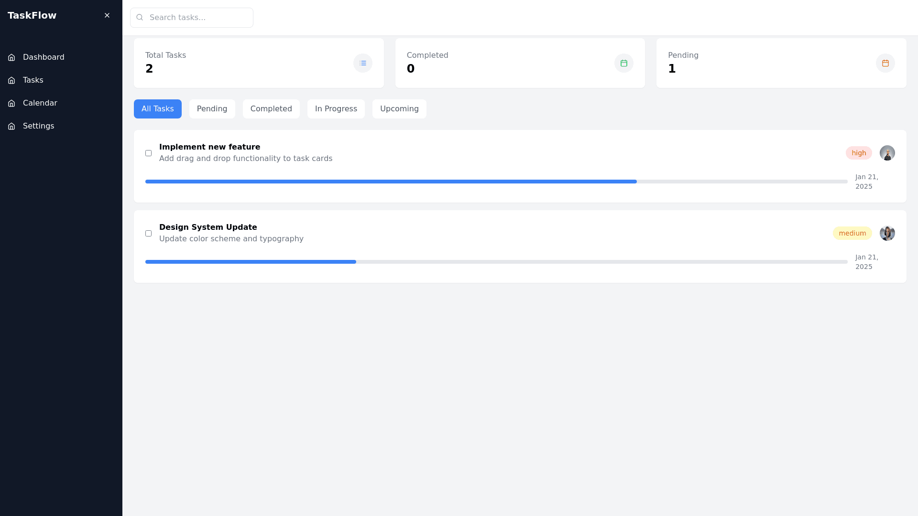Check the Implement new feature checkbox
The image size is (918, 516).
149,153
